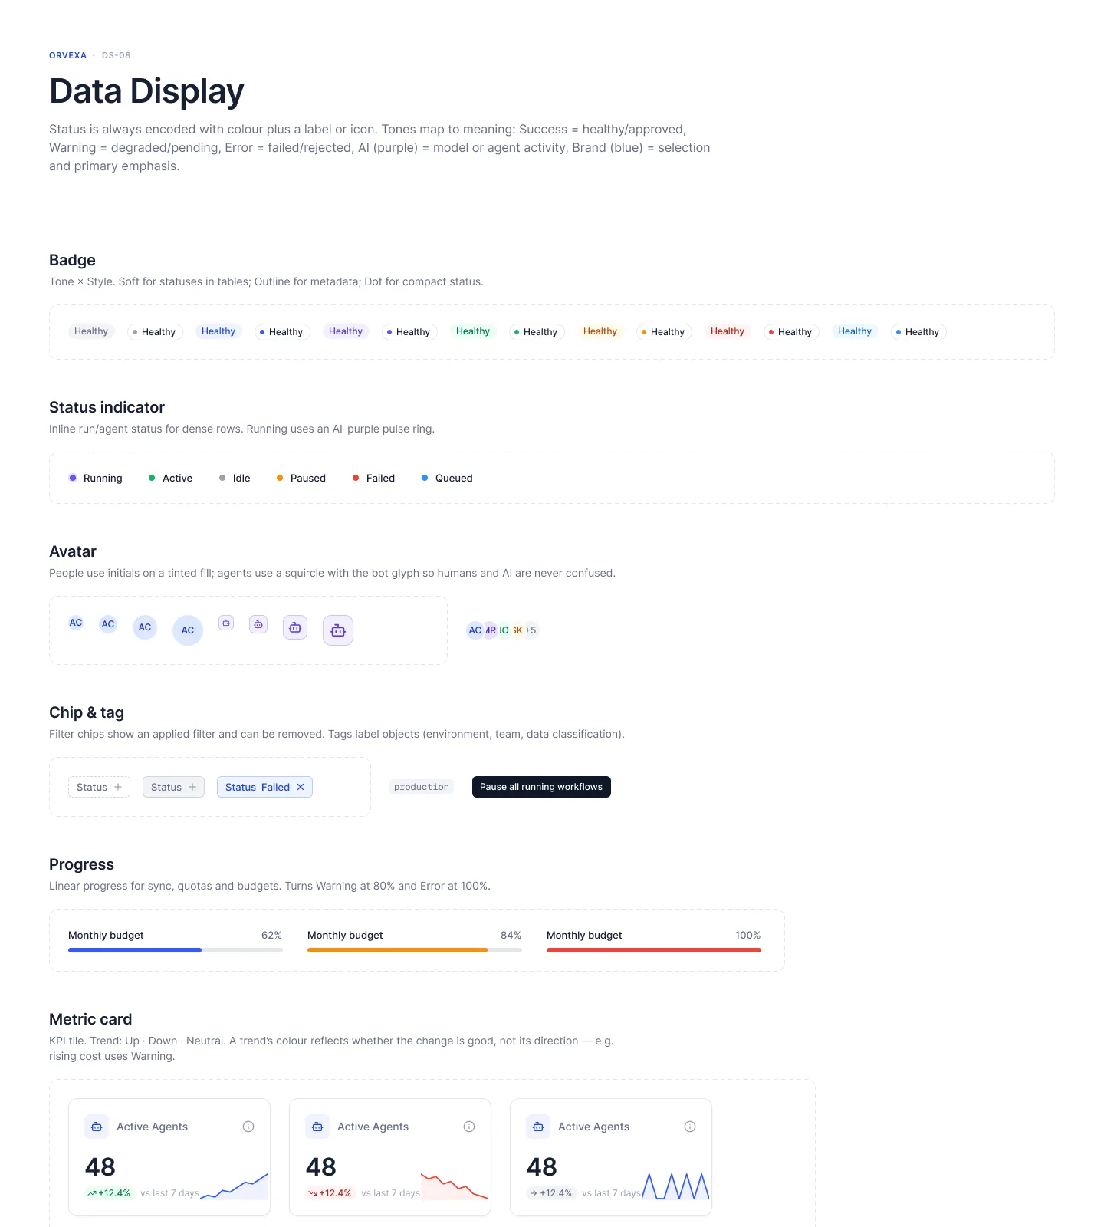The width and height of the screenshot is (1104, 1227).
Task: Click the plus on the dashed-outline Status chip
Action: click(118, 787)
